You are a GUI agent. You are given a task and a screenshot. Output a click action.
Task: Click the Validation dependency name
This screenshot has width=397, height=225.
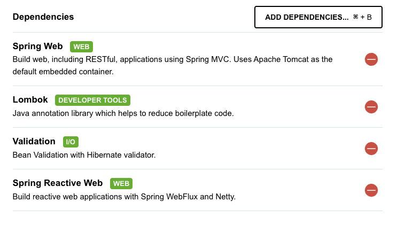[x=34, y=141]
